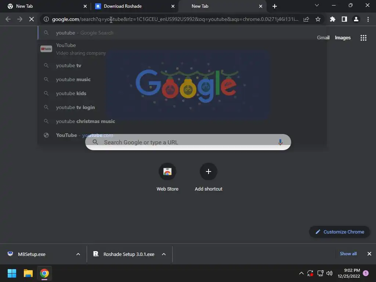This screenshot has width=376, height=282.
Task: Go back to the previous page
Action: point(8,19)
